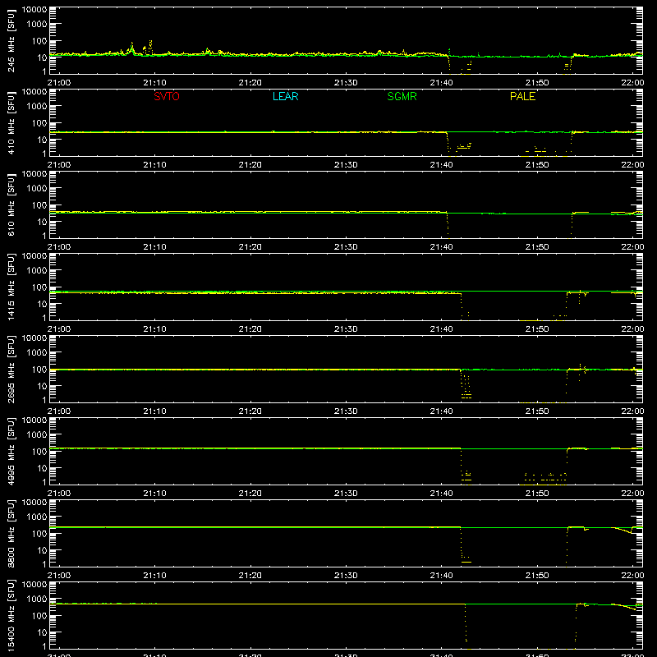Image resolution: width=657 pixels, height=657 pixels.
Task: Click 21:50 tick label under 410 MHz plot
Action: (x=537, y=165)
